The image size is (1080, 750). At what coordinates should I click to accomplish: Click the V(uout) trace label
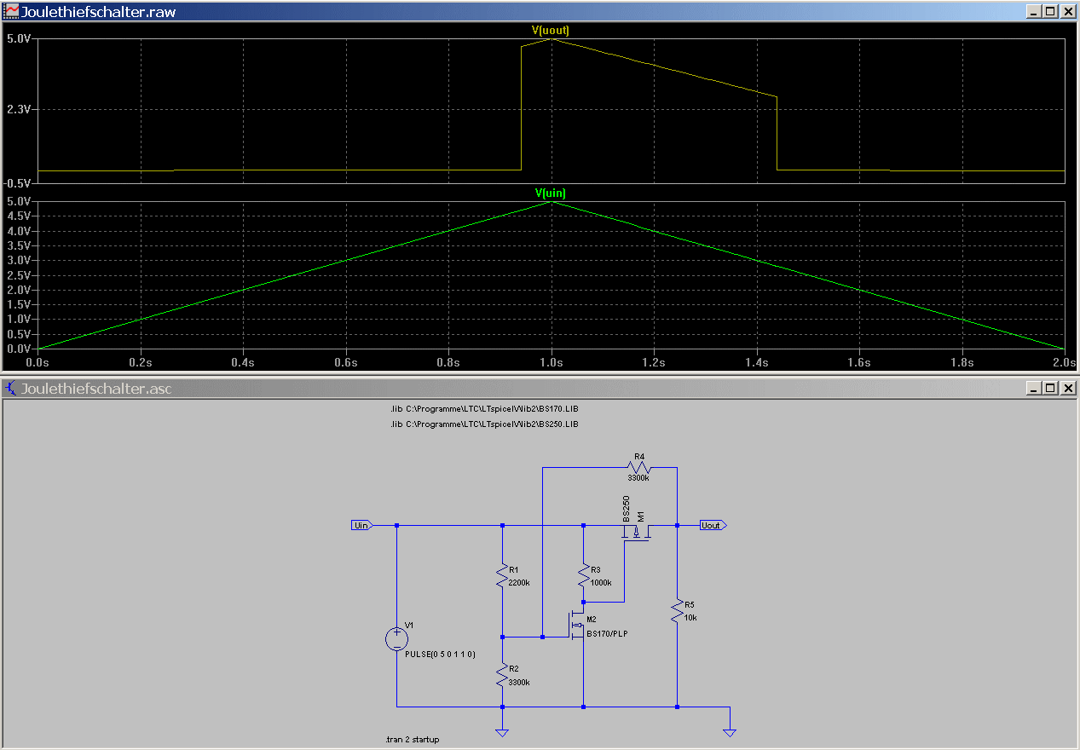click(x=551, y=31)
